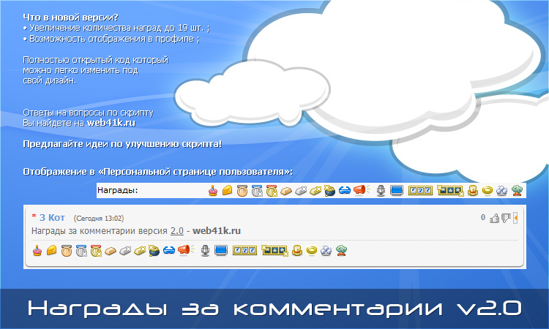
Task: Select the bronze medal in the Награды profile row
Action: coord(242,191)
